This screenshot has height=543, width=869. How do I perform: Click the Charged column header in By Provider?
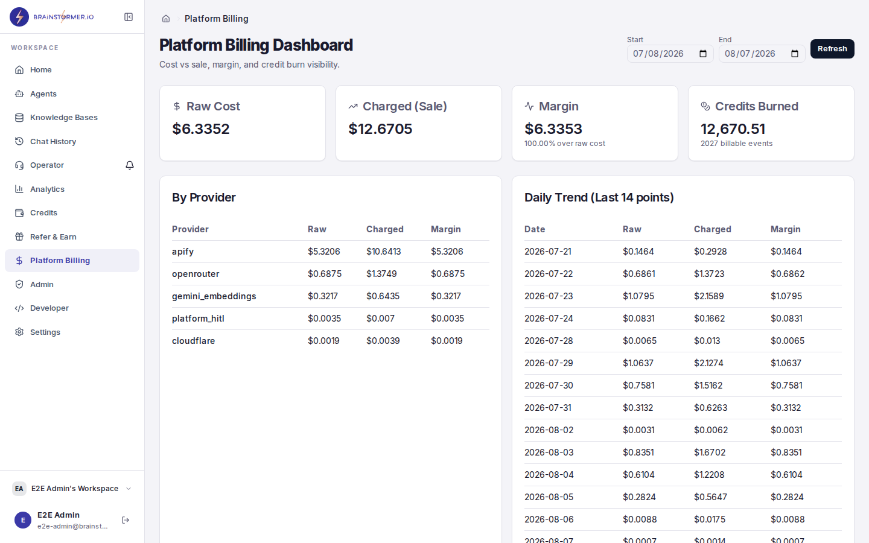[385, 229]
